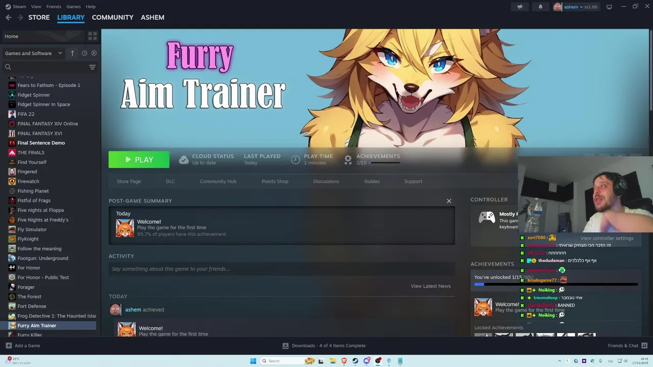
Task: Click the achievements progress bar under 1/15
Action: (x=384, y=163)
